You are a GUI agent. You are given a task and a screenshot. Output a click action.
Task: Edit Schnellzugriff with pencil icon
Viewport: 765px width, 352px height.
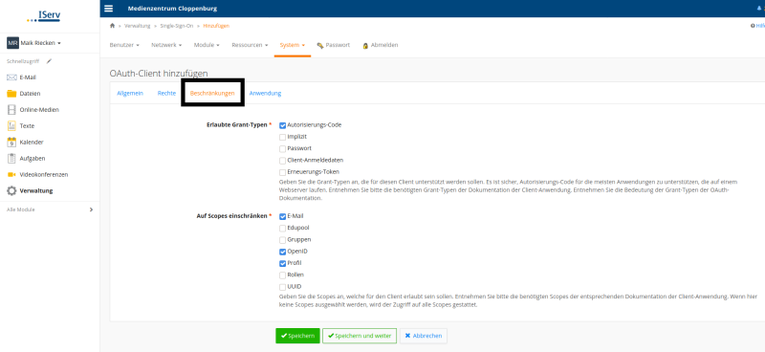point(49,61)
